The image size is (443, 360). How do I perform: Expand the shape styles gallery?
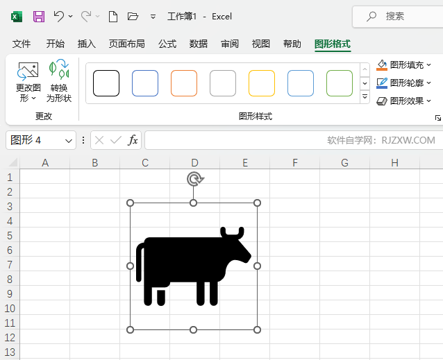365,97
